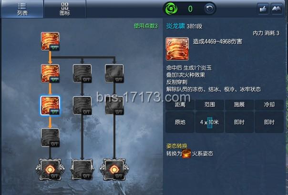
Task: Click the fire stance icon beside 转换为
Action: pos(186,154)
